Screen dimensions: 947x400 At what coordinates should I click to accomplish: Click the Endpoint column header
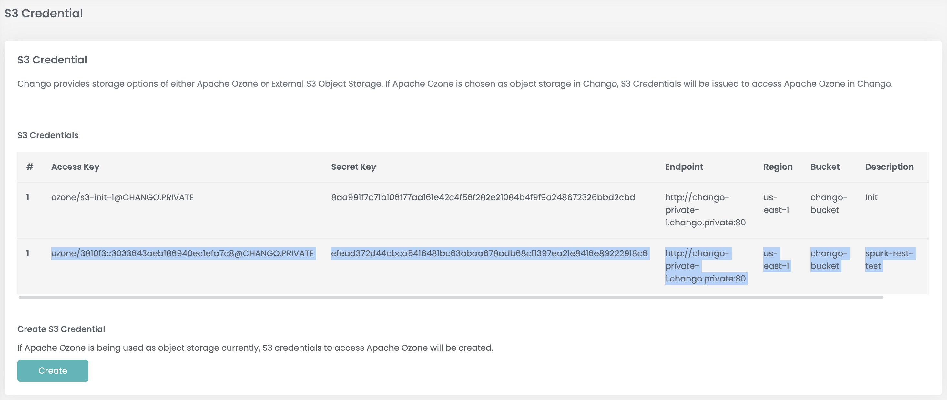click(684, 167)
